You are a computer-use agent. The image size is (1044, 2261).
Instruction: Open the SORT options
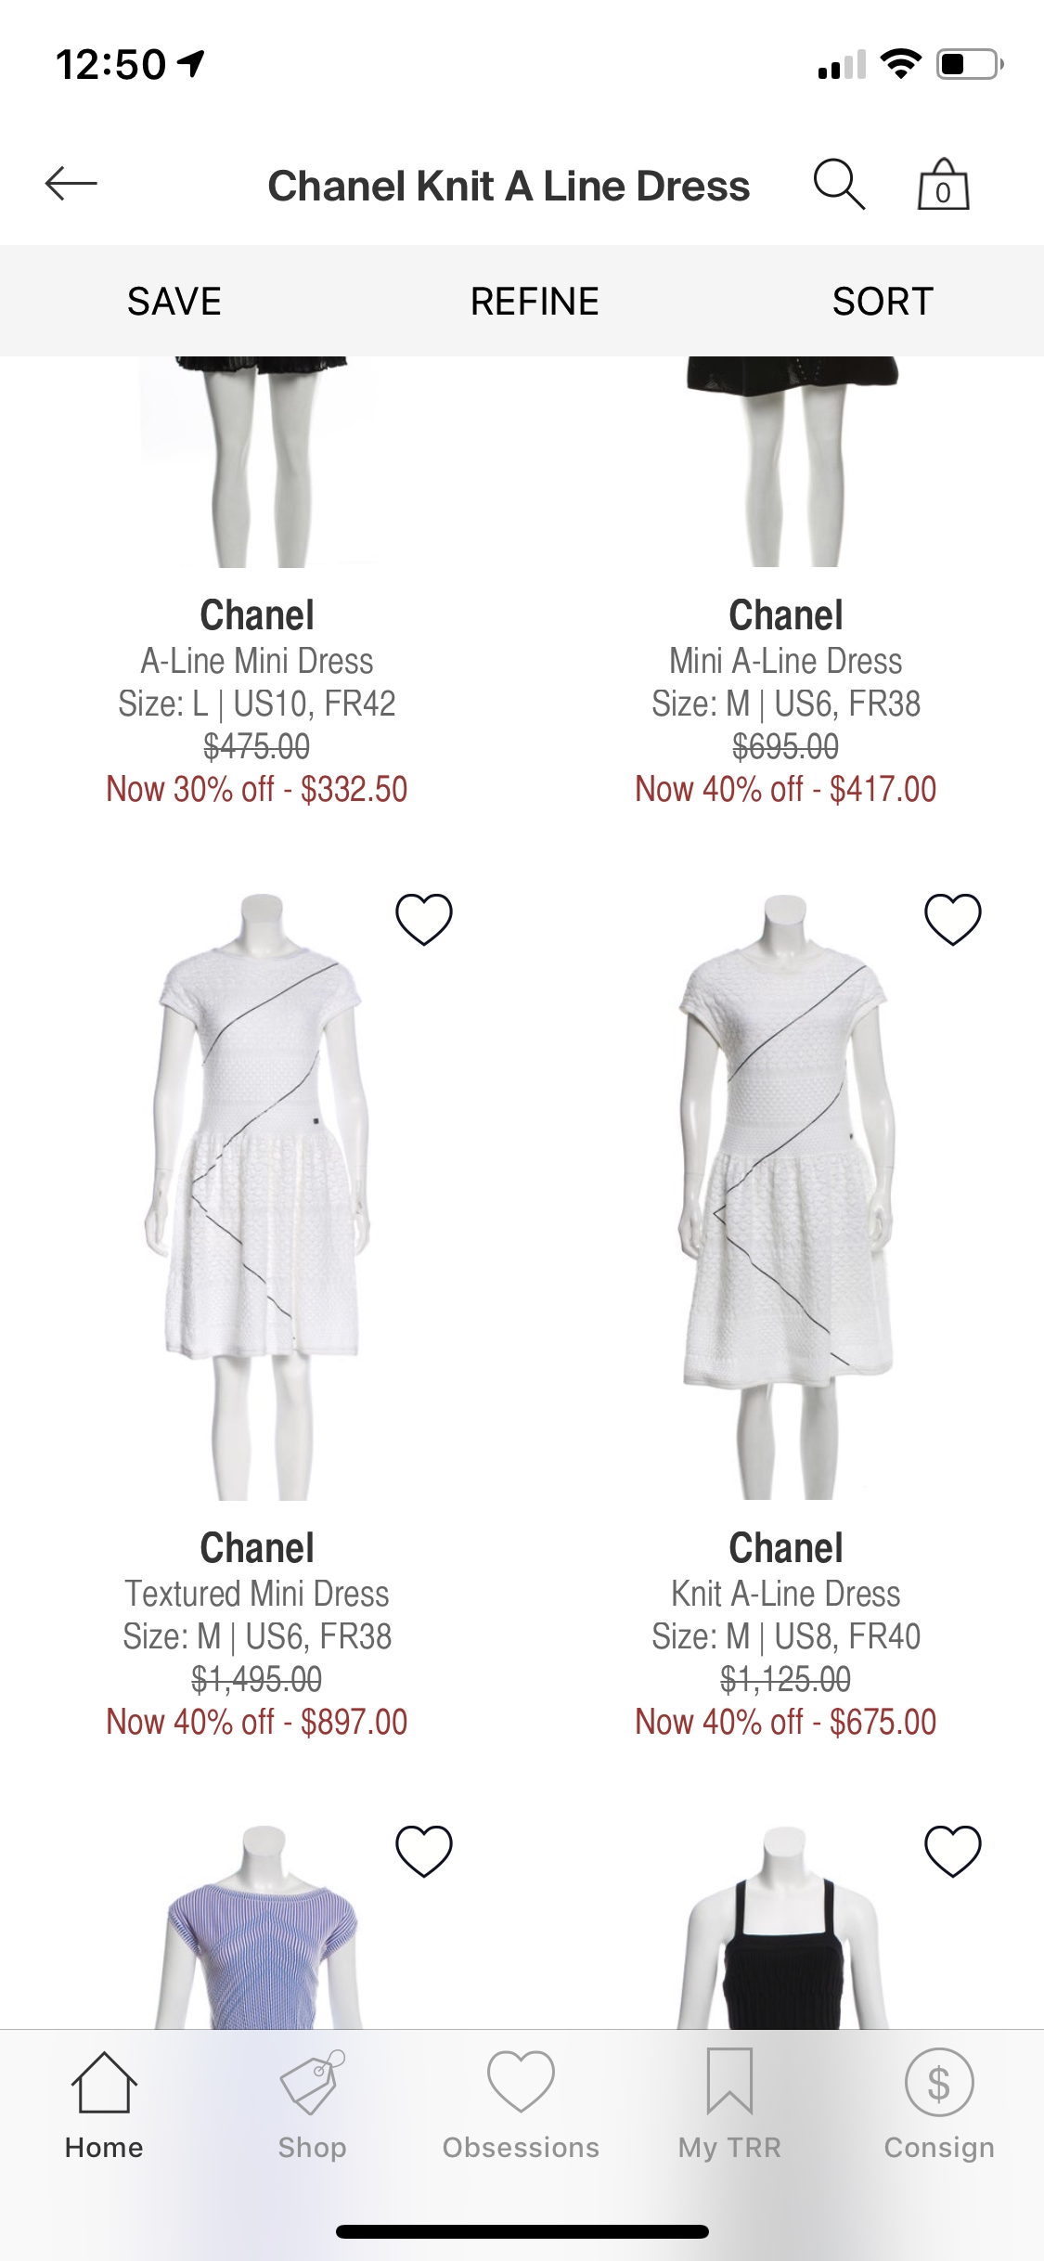[883, 302]
